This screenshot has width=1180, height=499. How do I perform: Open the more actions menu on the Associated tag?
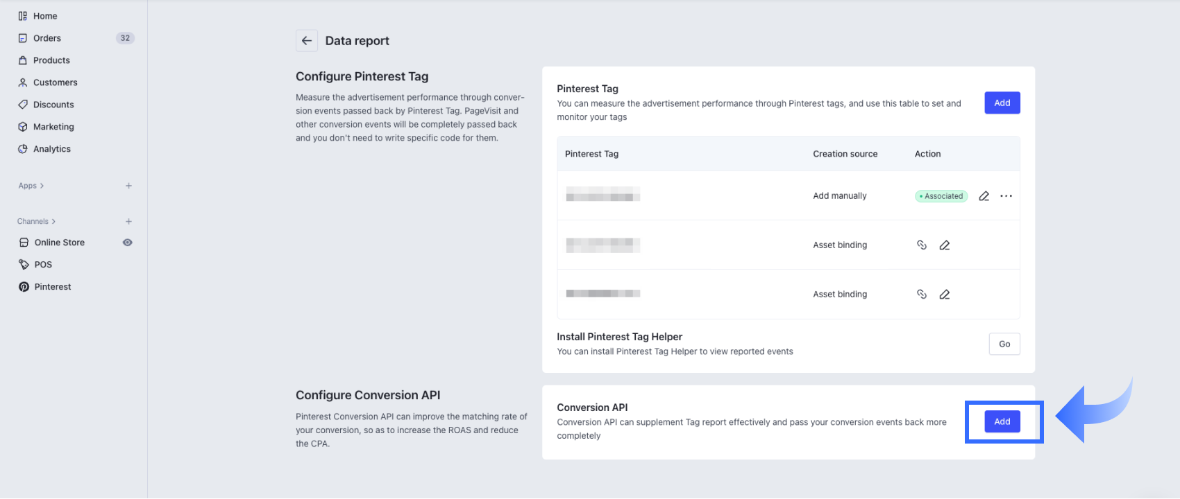[x=1006, y=196]
